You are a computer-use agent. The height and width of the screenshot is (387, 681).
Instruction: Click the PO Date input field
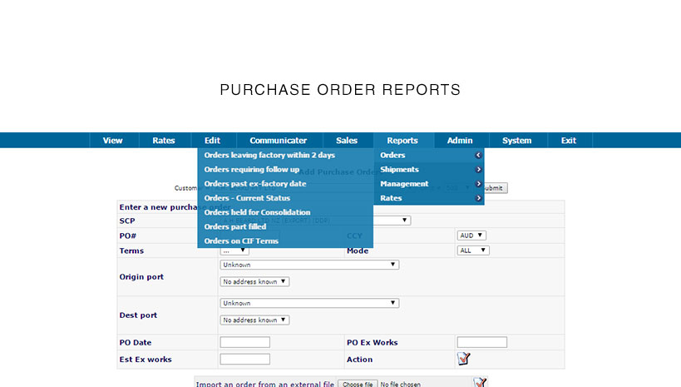[x=244, y=342]
